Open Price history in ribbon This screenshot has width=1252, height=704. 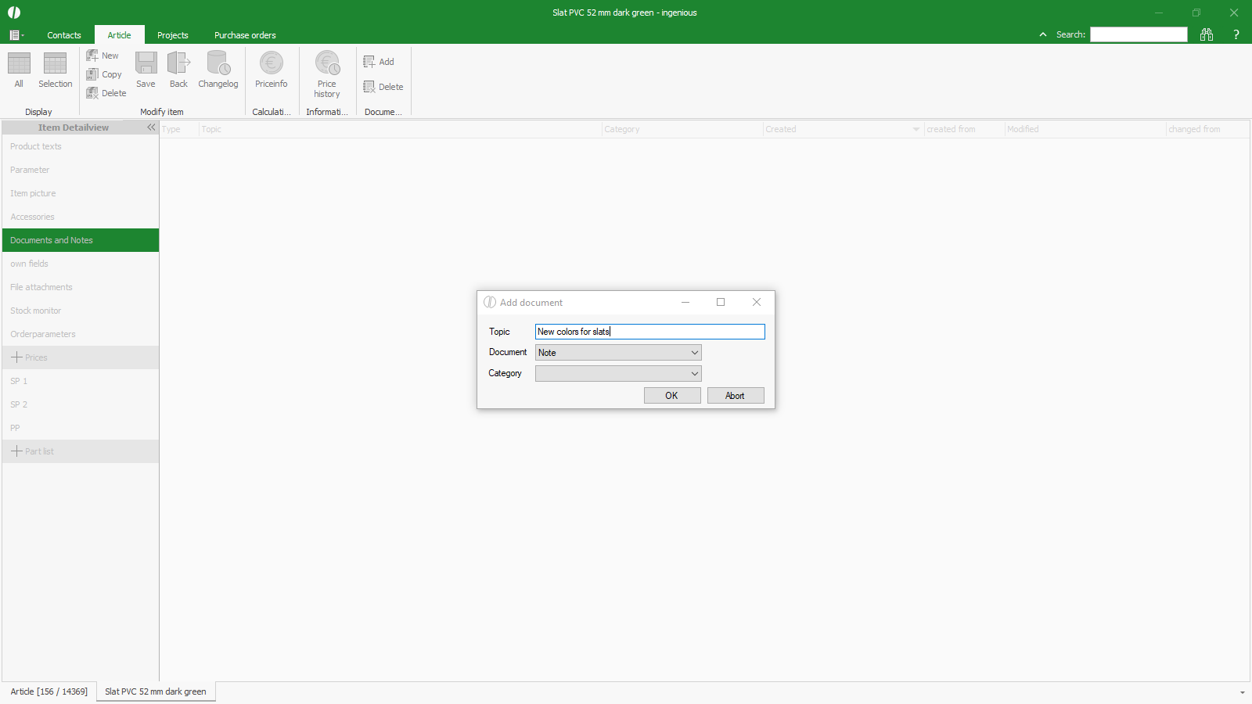[327, 64]
